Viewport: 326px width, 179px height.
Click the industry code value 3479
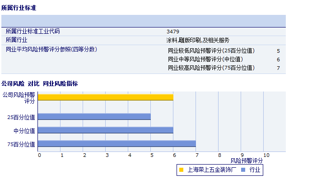point(173,32)
